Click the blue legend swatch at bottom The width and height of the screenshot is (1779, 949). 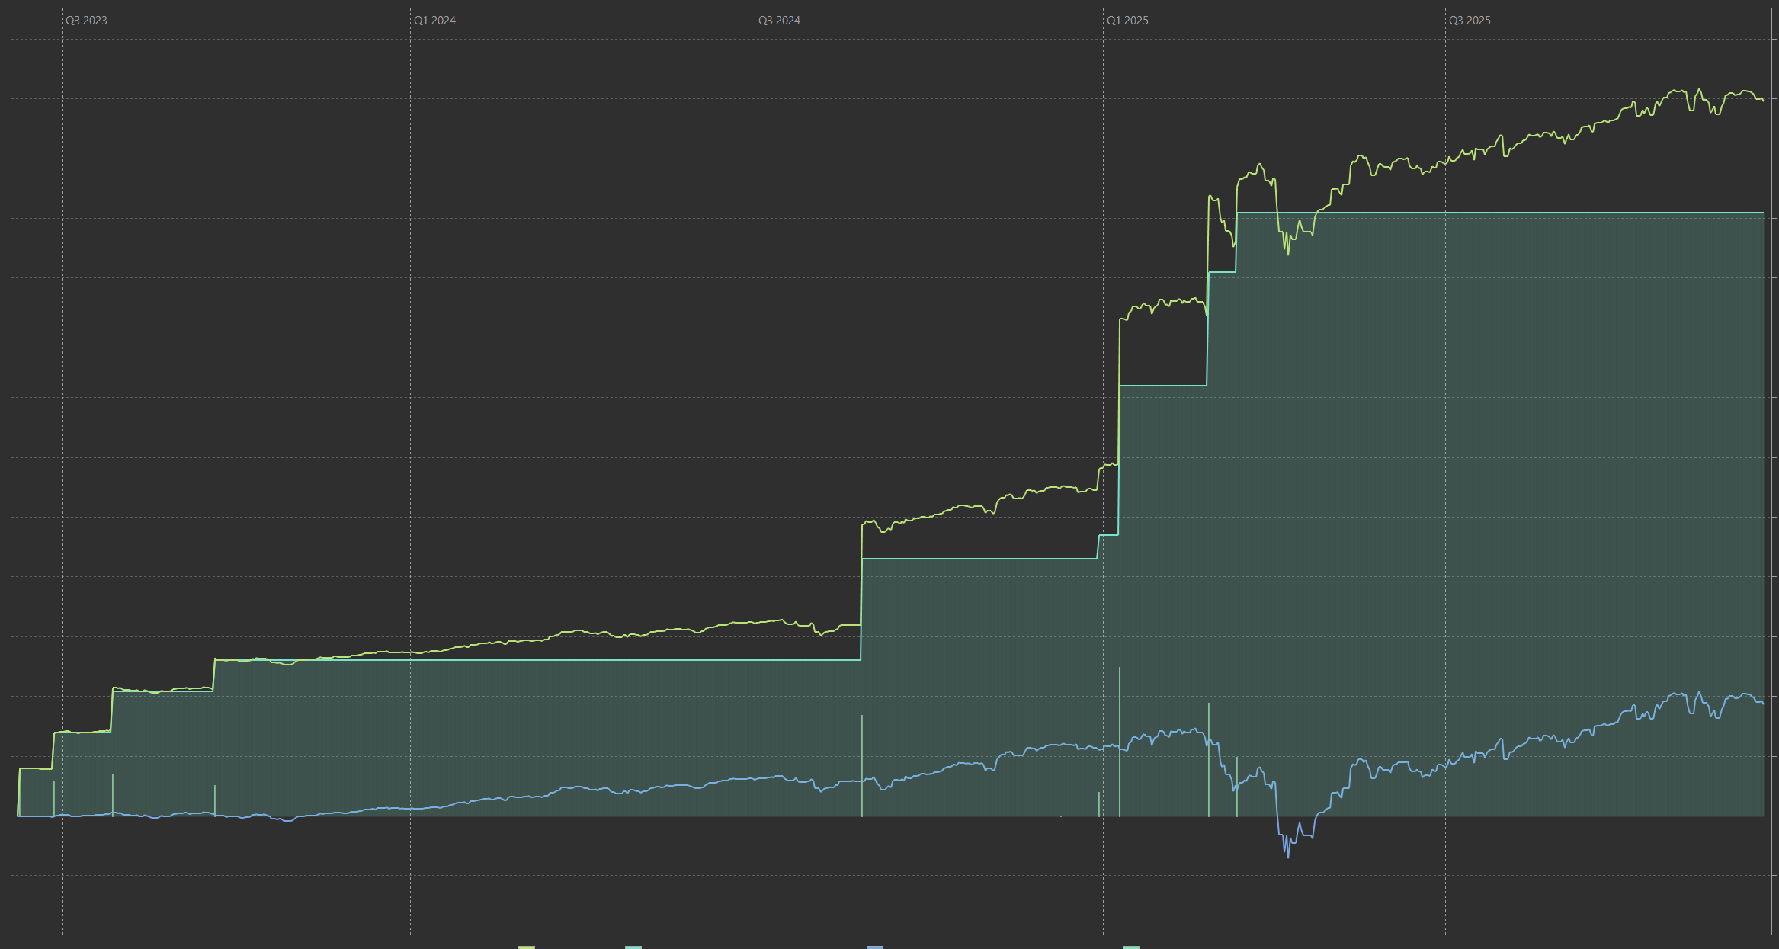(875, 946)
